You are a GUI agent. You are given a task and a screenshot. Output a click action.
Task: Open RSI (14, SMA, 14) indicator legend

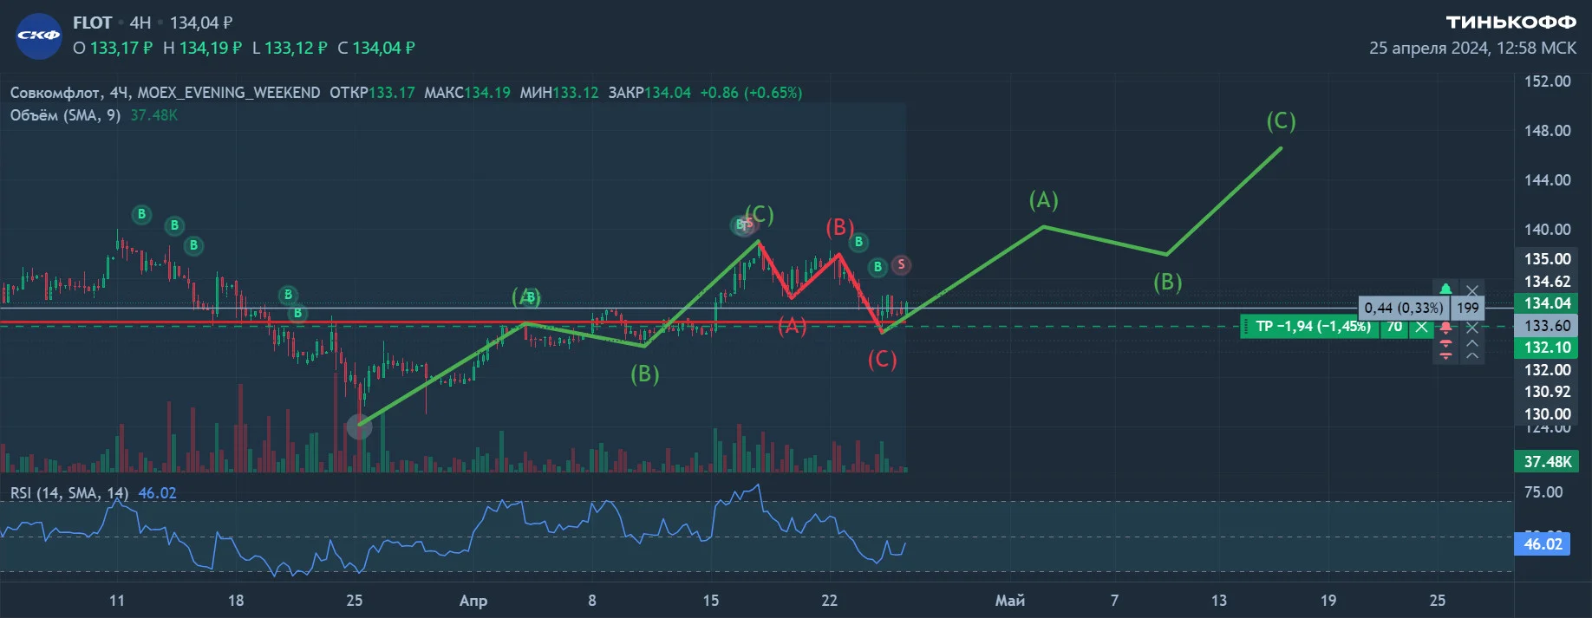[69, 493]
